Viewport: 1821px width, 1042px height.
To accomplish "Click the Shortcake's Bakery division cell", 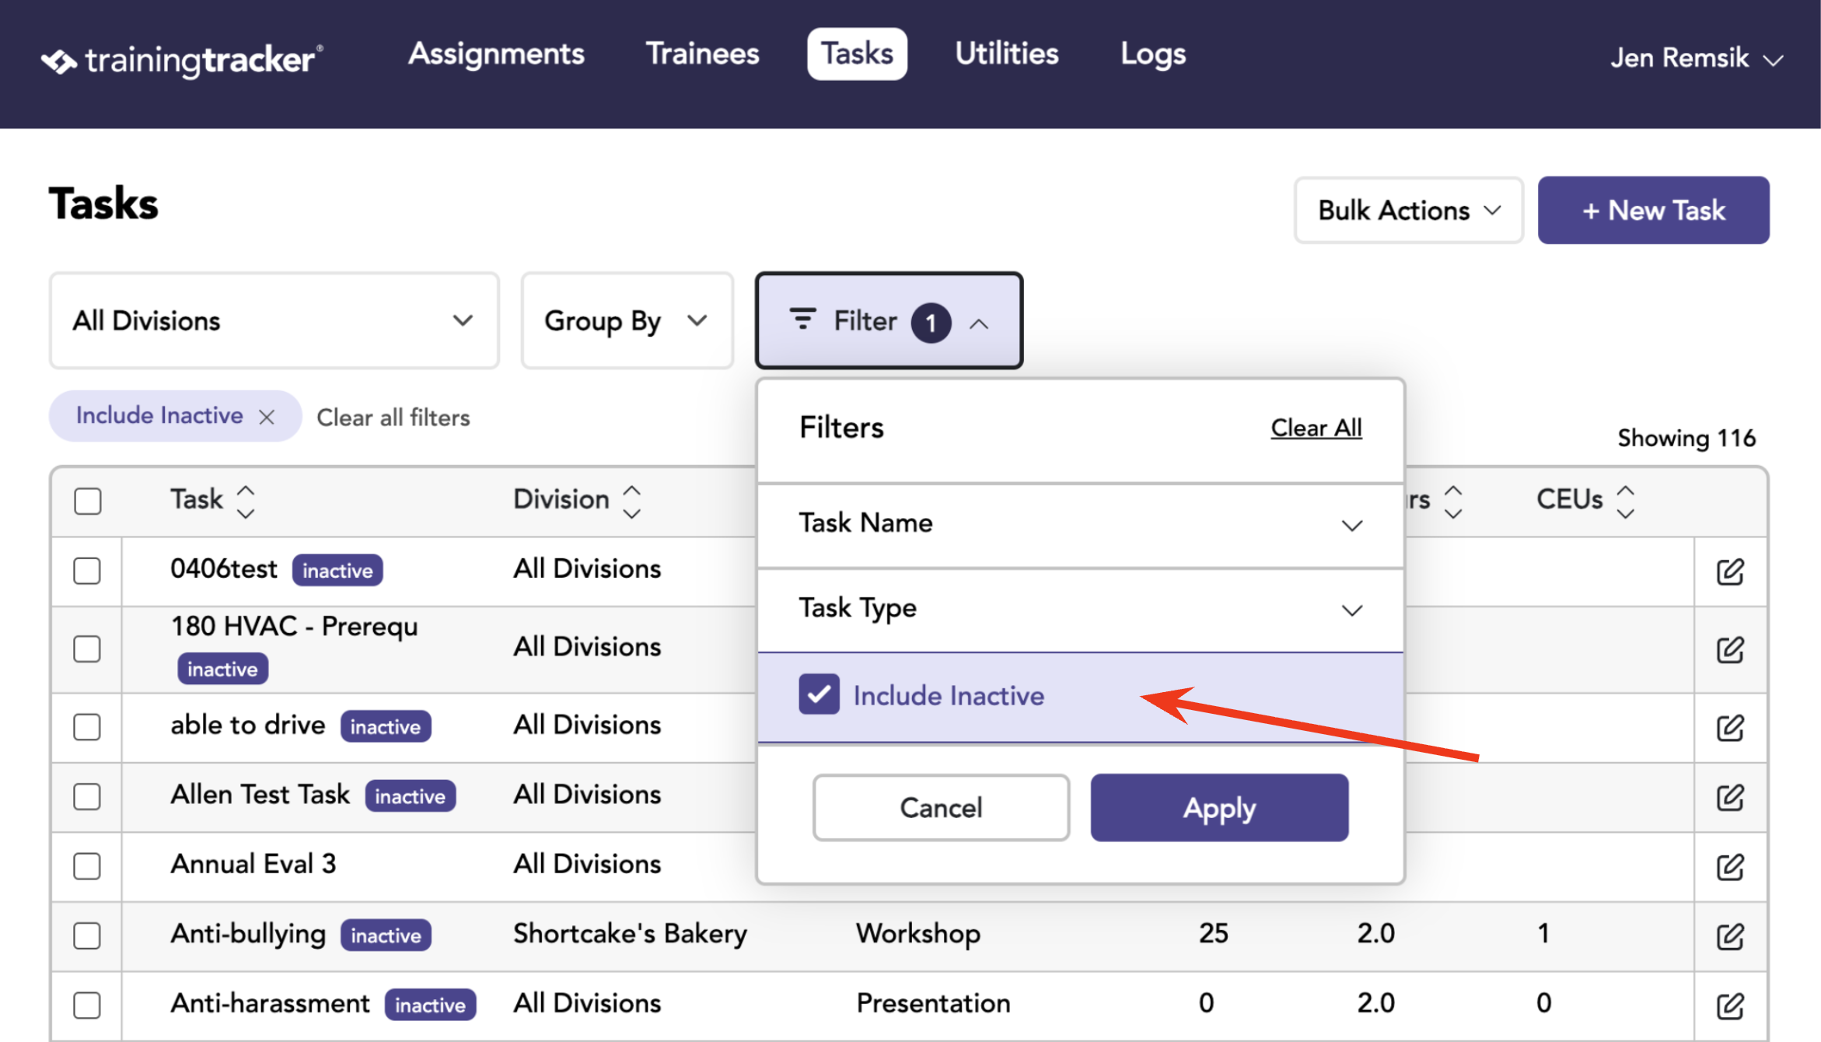I will pyautogui.click(x=630, y=933).
